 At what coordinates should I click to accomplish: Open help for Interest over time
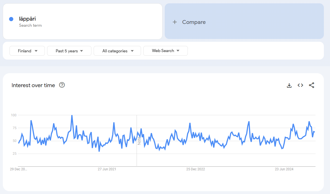[62, 85]
